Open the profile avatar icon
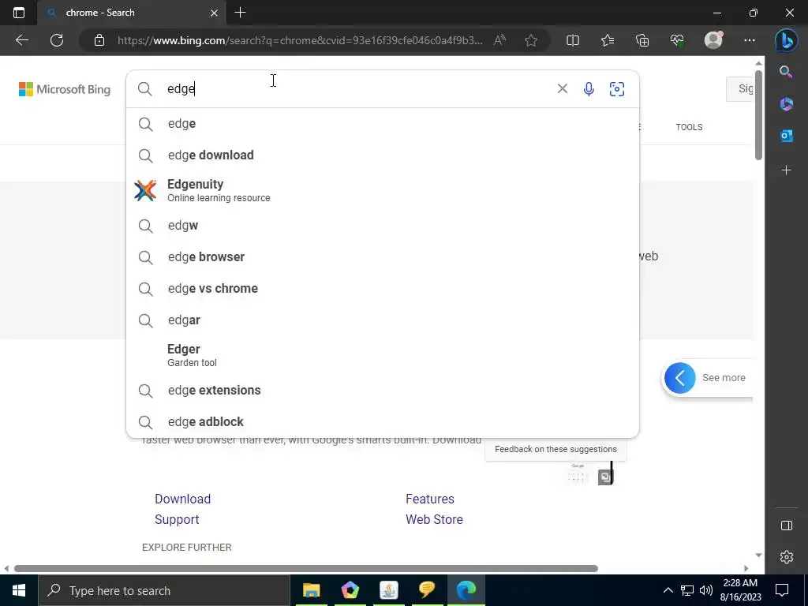The height and width of the screenshot is (606, 808). [x=713, y=40]
